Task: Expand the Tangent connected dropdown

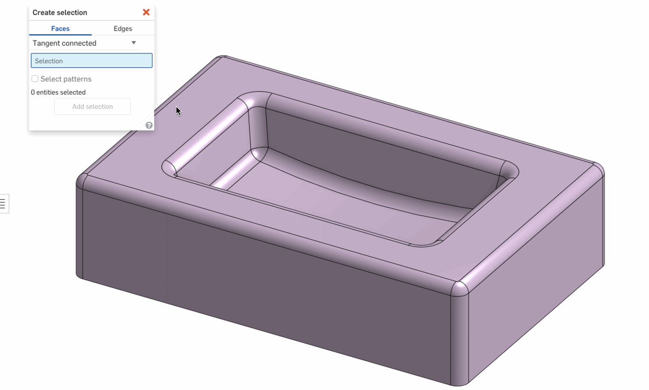Action: pos(133,43)
